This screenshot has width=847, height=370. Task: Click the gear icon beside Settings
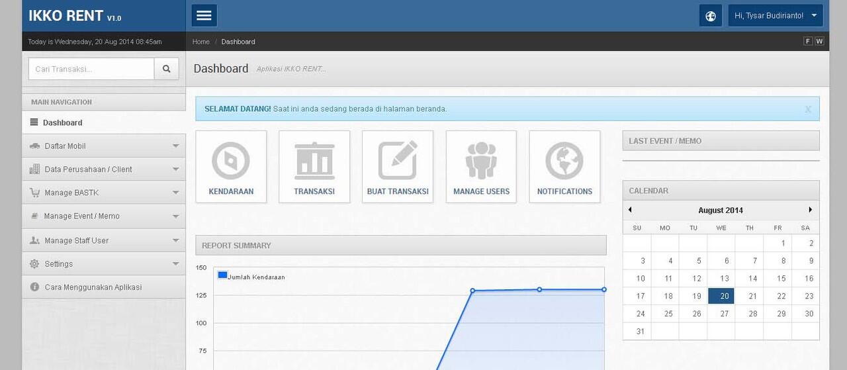34,263
